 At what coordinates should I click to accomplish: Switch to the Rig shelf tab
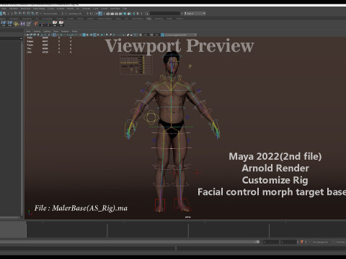(x=148, y=19)
